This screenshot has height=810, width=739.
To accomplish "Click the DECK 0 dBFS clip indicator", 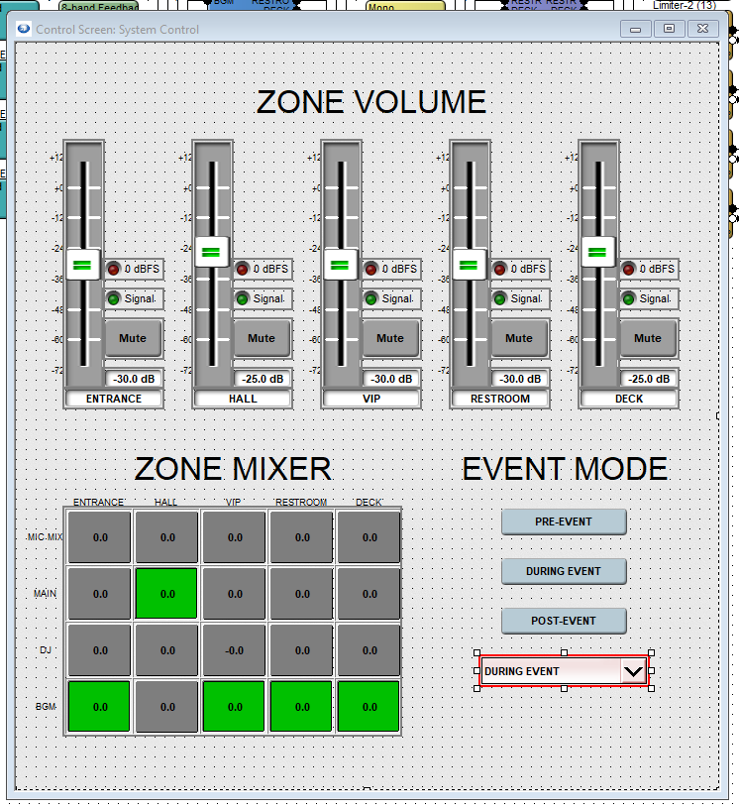I will click(x=628, y=269).
